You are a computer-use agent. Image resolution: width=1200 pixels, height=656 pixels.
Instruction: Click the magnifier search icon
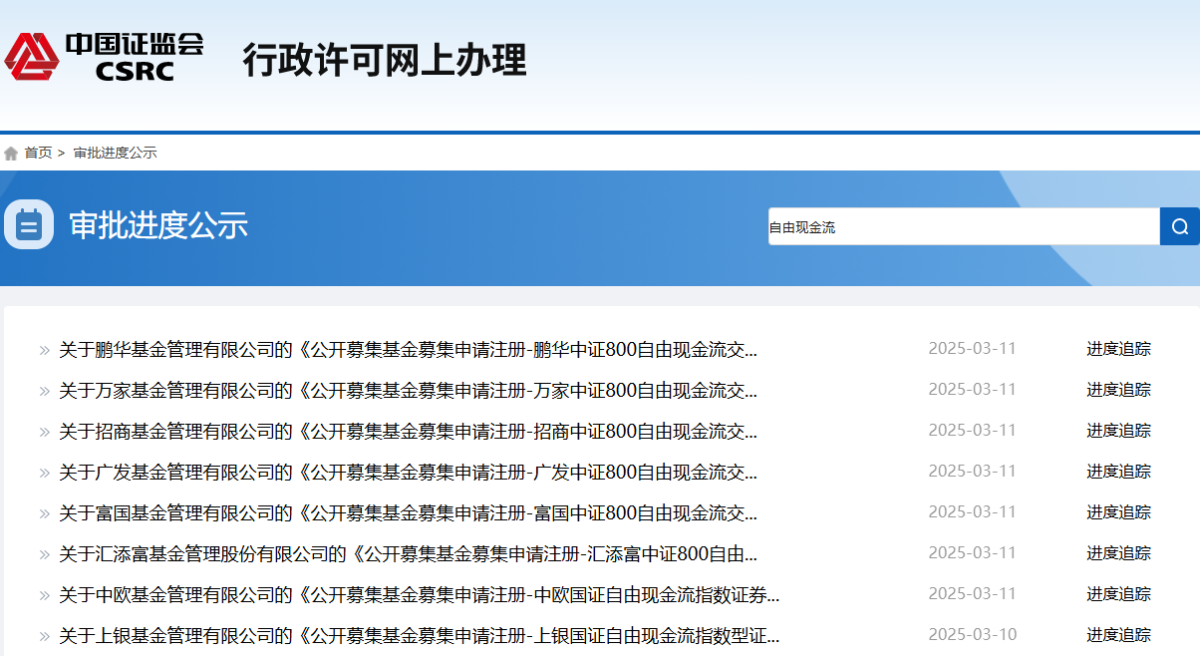(x=1180, y=226)
